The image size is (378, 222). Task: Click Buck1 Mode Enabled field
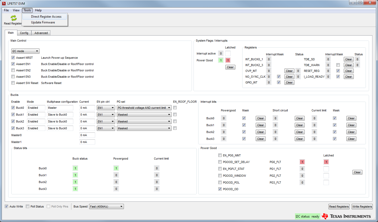pos(36,115)
